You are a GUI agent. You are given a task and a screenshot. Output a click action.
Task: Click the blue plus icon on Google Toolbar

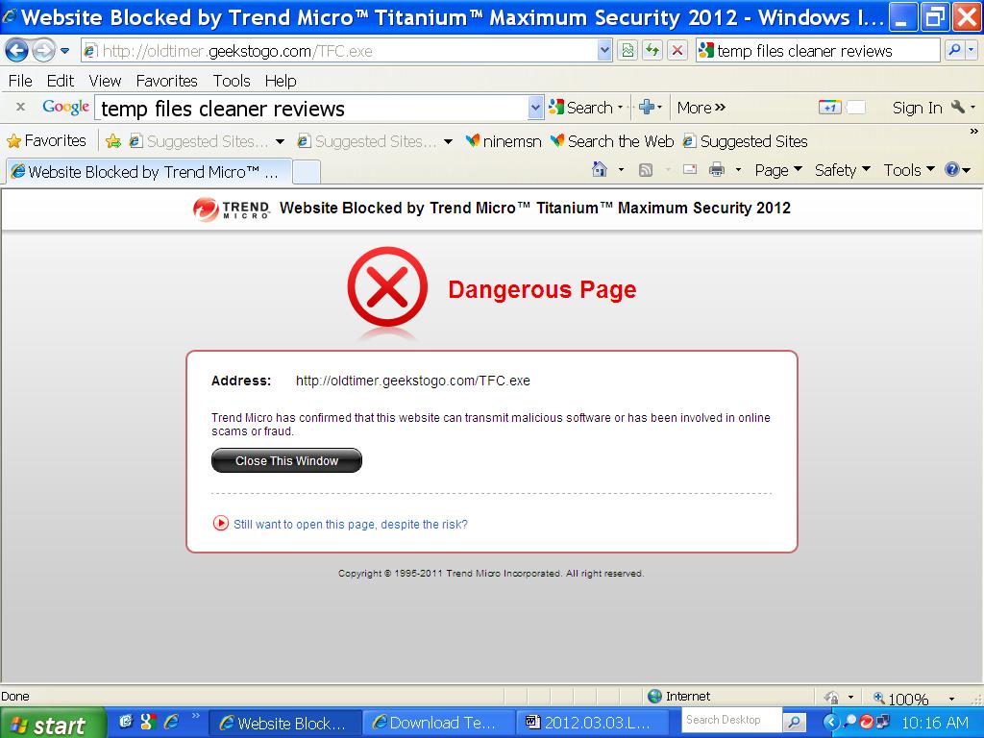click(647, 108)
